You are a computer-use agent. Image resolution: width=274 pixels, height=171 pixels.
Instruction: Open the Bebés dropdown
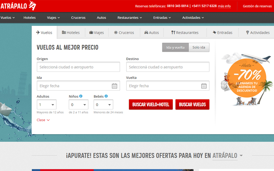pyautogui.click(x=103, y=104)
